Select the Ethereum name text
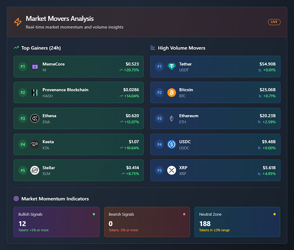 point(189,116)
